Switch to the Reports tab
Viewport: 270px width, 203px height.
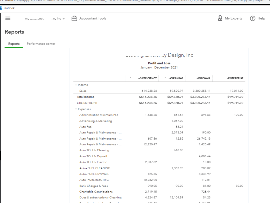[14, 44]
